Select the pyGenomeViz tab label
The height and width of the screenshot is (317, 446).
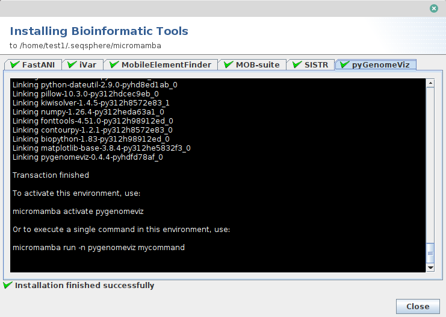point(381,64)
